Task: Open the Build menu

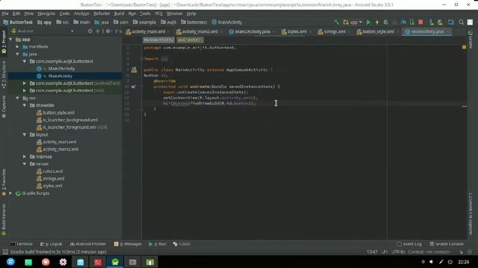Action: click(x=119, y=13)
